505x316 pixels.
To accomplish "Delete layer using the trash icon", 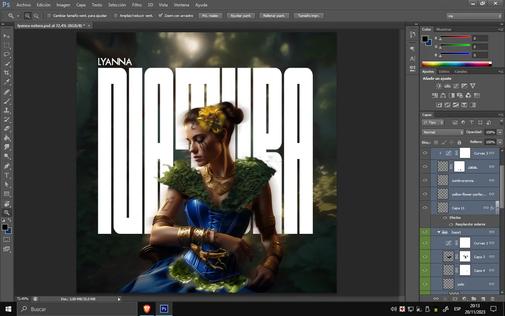I will coord(492,299).
